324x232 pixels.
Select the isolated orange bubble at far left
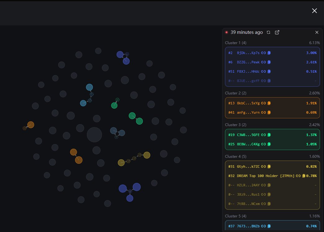click(30, 125)
